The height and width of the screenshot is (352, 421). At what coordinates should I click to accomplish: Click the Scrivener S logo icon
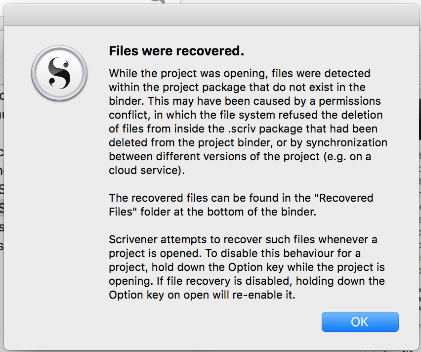point(59,73)
